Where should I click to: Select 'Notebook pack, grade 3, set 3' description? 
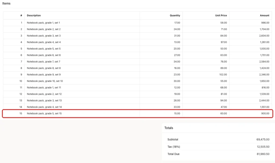[x=44, y=36]
